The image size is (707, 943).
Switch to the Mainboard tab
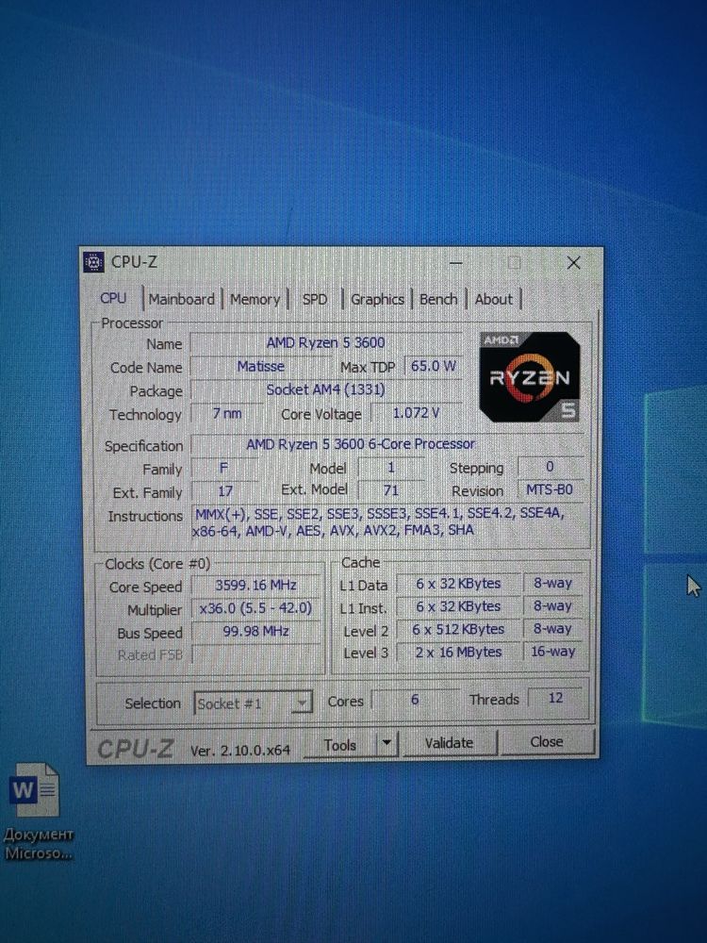point(181,299)
